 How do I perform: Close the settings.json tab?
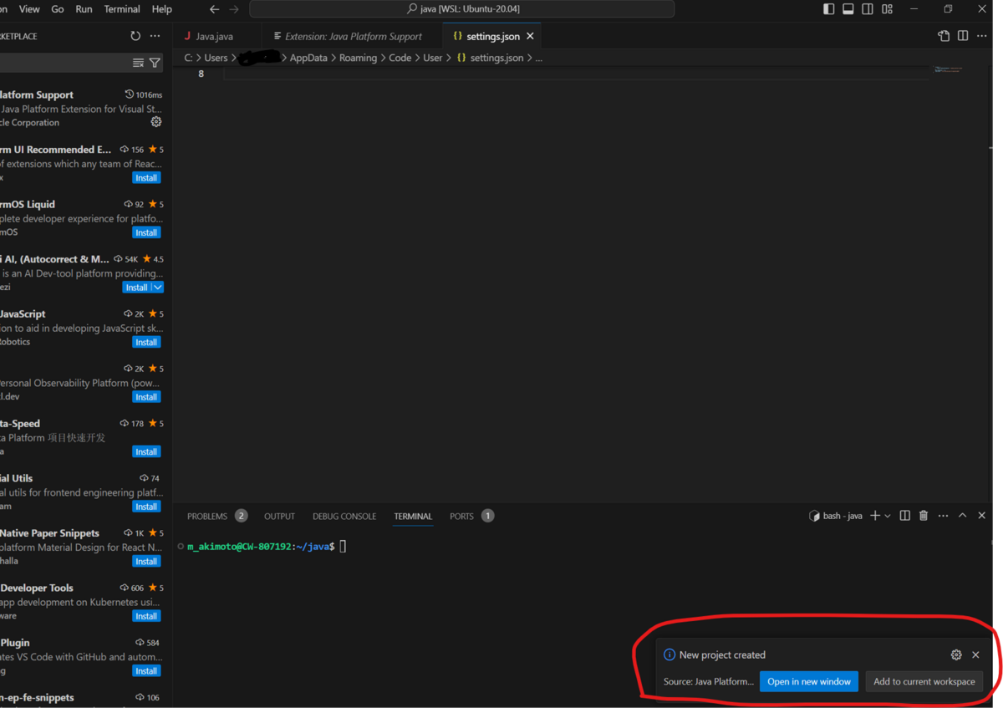pos(530,36)
